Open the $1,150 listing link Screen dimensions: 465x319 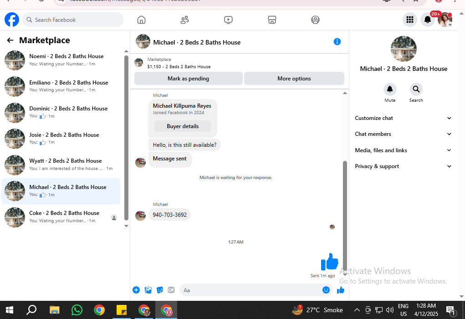(179, 67)
